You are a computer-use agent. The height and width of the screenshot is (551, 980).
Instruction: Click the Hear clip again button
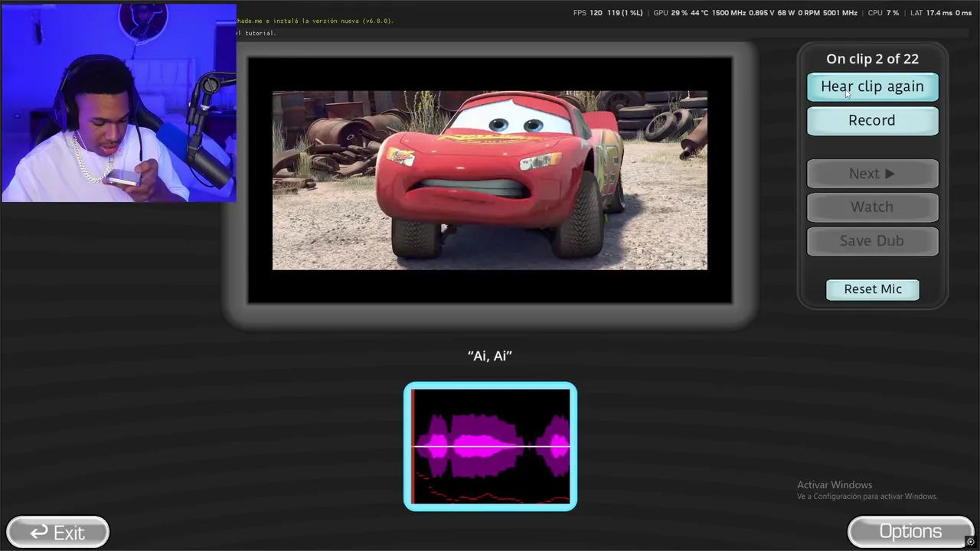tap(872, 86)
